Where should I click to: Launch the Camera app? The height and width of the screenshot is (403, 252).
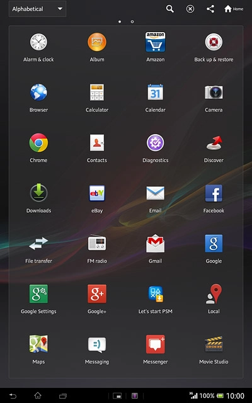click(214, 93)
